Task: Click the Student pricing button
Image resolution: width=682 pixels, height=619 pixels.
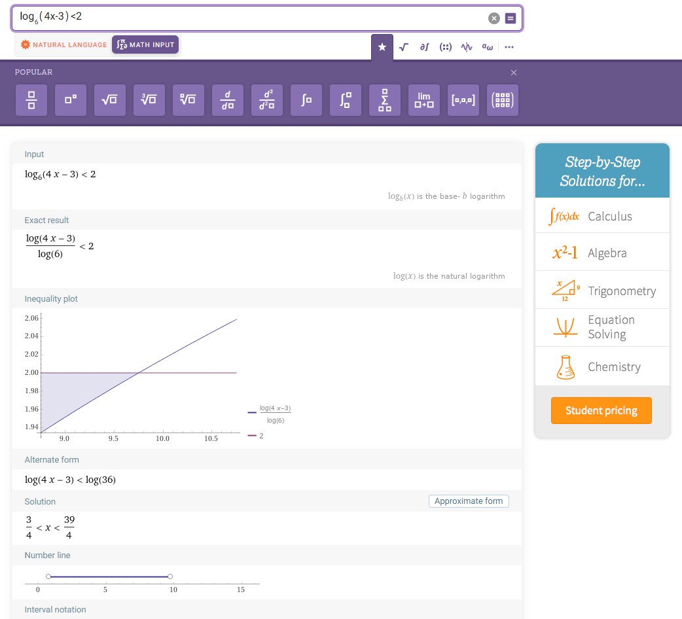Action: [601, 410]
